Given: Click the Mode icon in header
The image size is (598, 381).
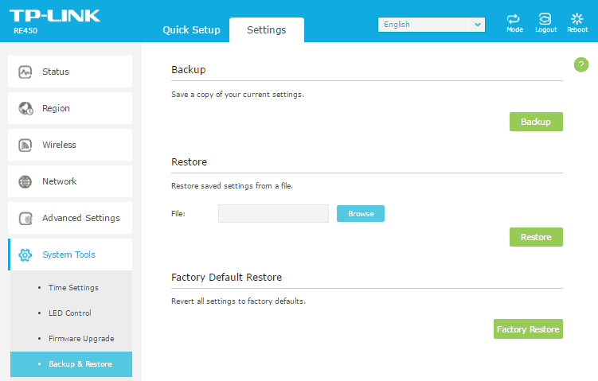Looking at the screenshot, I should (x=514, y=19).
